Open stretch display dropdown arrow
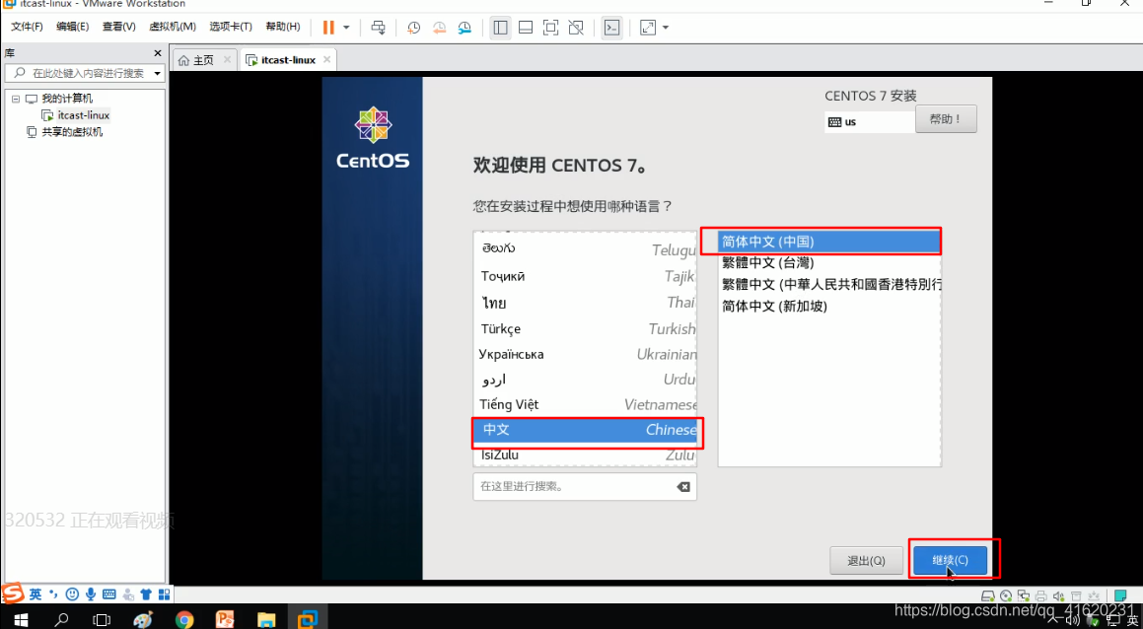This screenshot has width=1143, height=629. coord(666,28)
